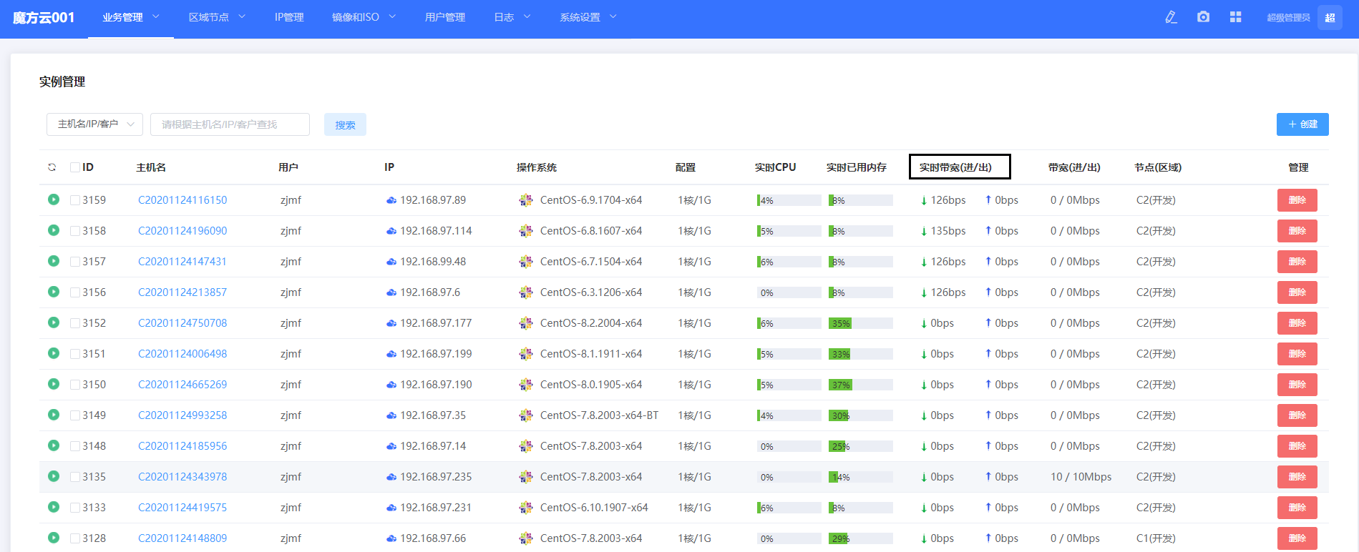The height and width of the screenshot is (552, 1359).
Task: Click the CentOS logo for CentOS-7.8.2003-x64-BT
Action: (x=526, y=415)
